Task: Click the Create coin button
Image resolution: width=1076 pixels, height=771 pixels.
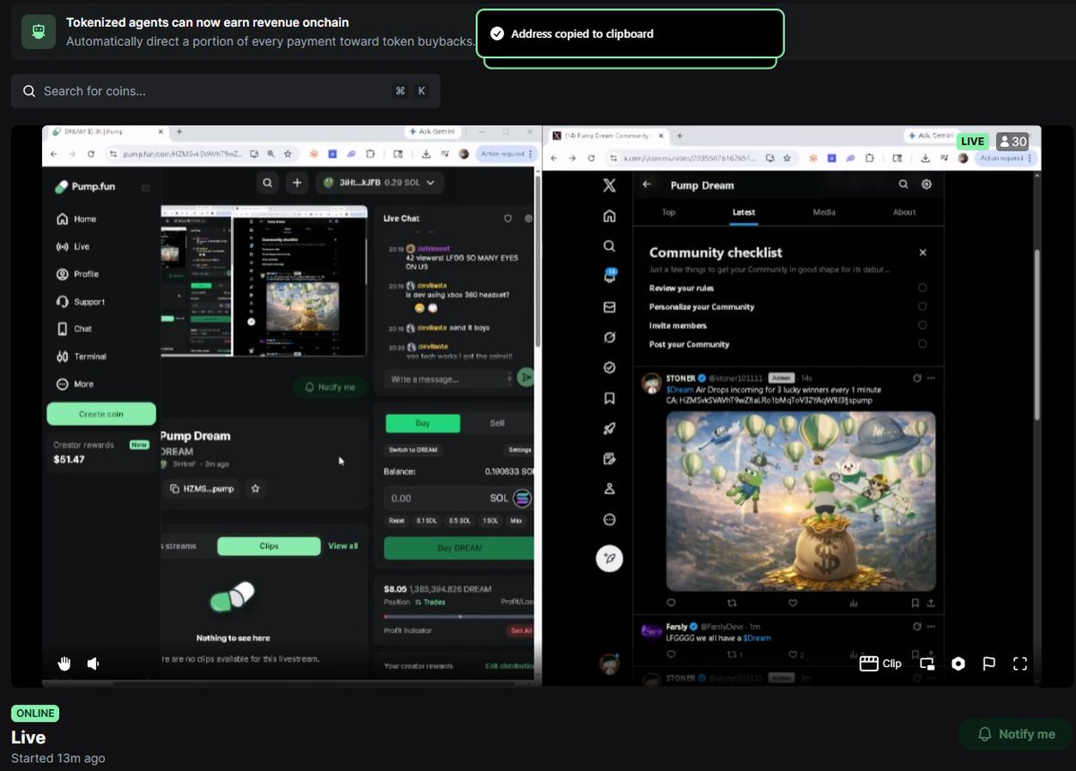Action: pyautogui.click(x=101, y=414)
